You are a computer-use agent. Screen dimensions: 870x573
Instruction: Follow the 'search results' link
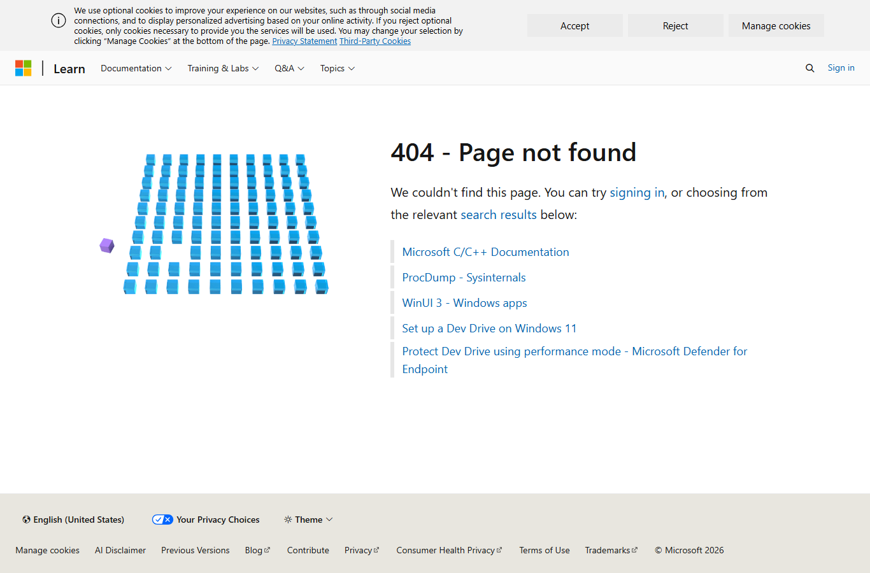coord(499,215)
